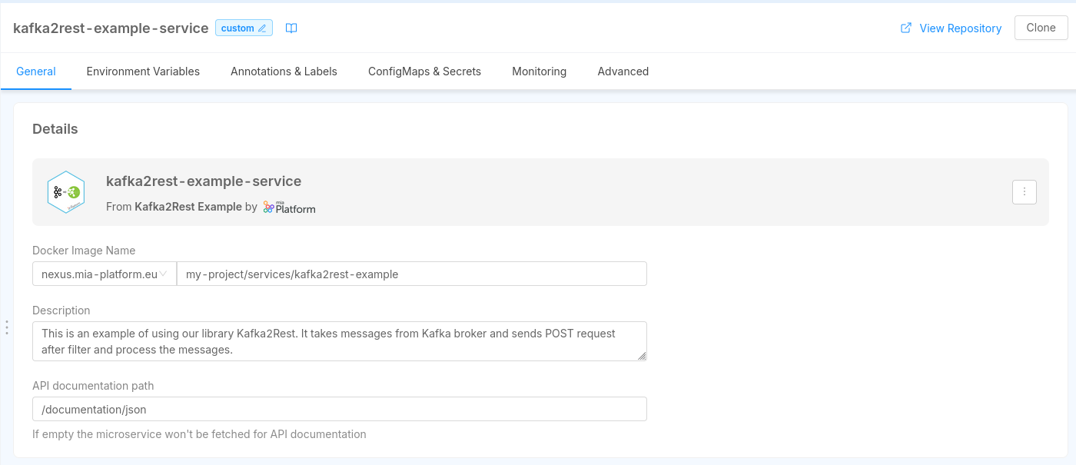The width and height of the screenshot is (1076, 465).
Task: Click the description textarea resize corner handle
Action: pyautogui.click(x=641, y=355)
